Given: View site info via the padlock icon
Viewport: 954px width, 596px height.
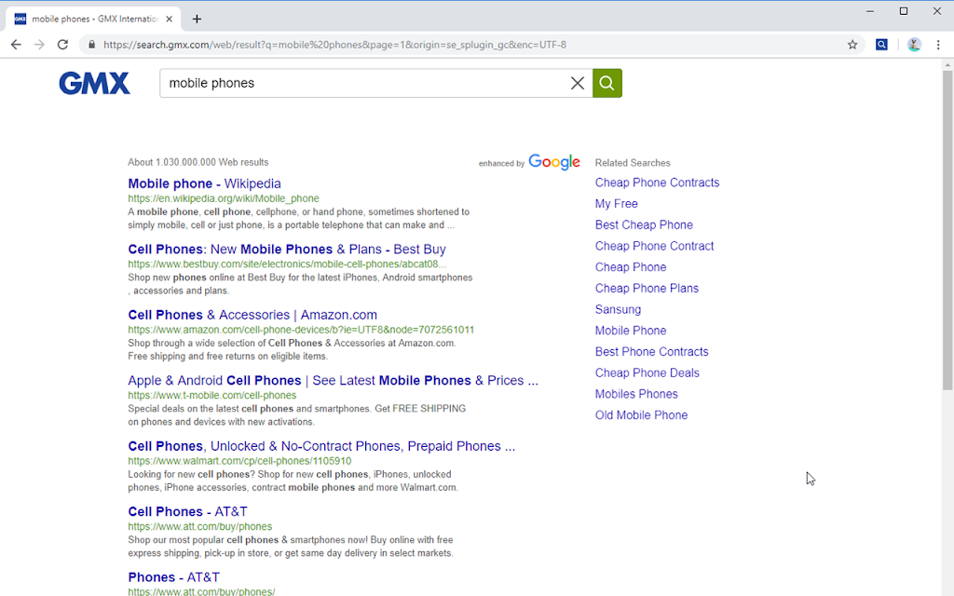Looking at the screenshot, I should pos(92,45).
